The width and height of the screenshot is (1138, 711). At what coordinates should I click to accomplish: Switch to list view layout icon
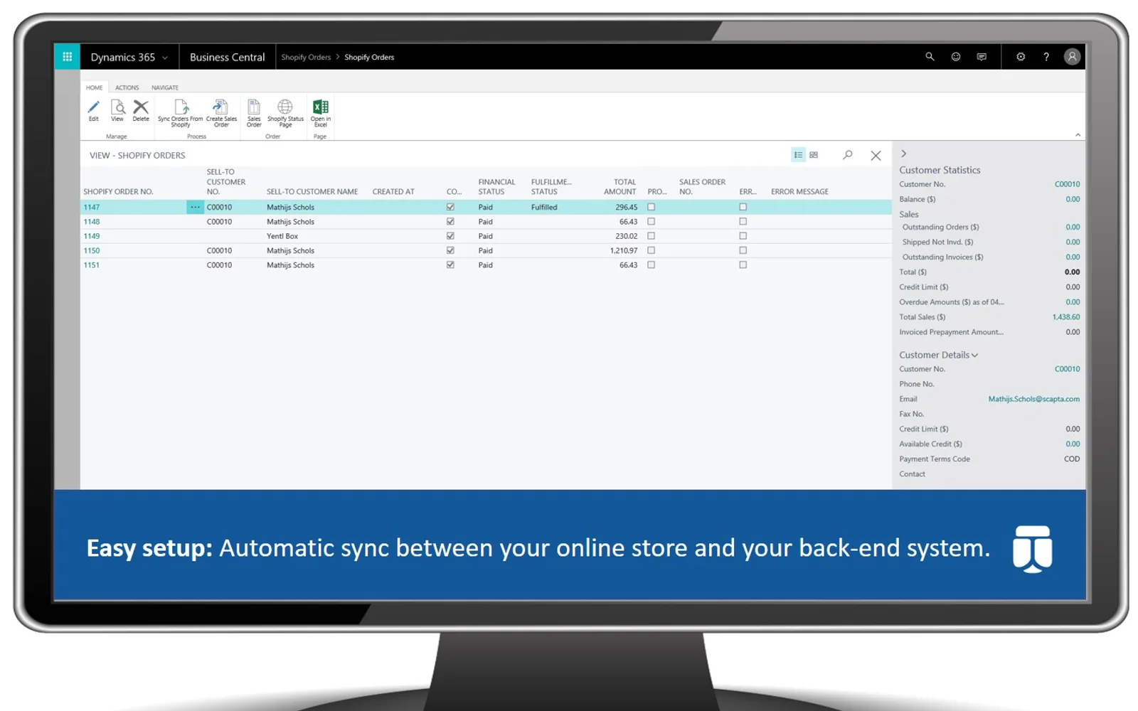[x=798, y=155]
